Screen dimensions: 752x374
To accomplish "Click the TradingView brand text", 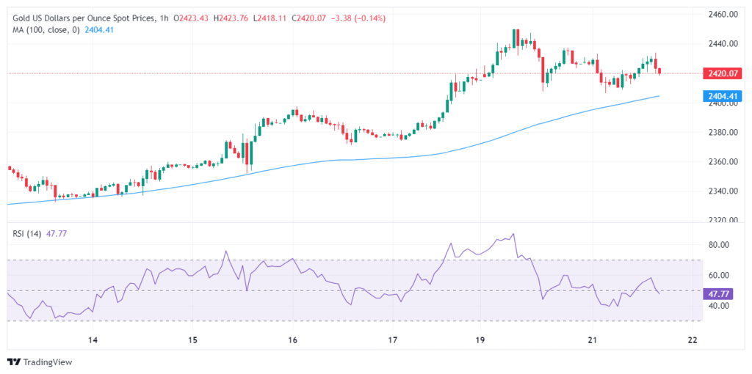I will pos(46,362).
